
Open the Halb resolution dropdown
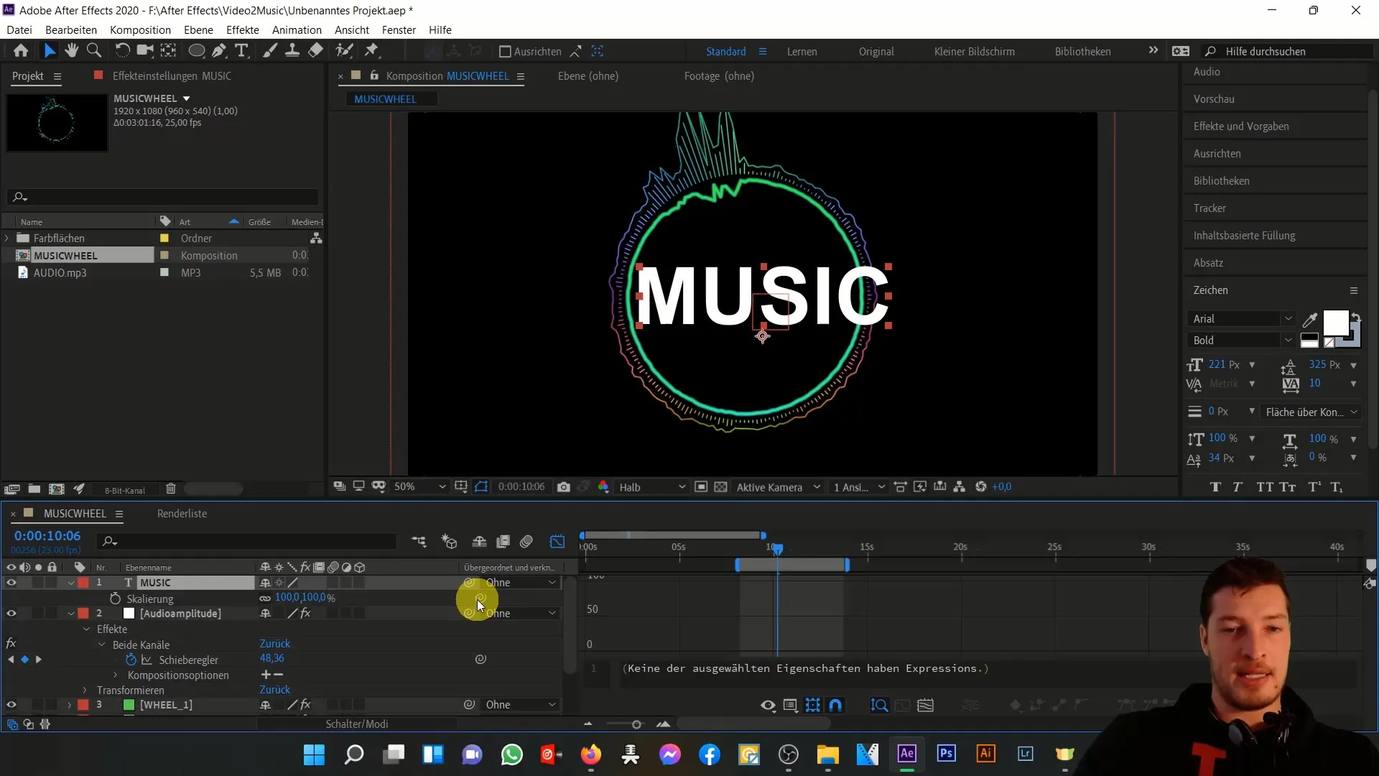click(x=652, y=487)
